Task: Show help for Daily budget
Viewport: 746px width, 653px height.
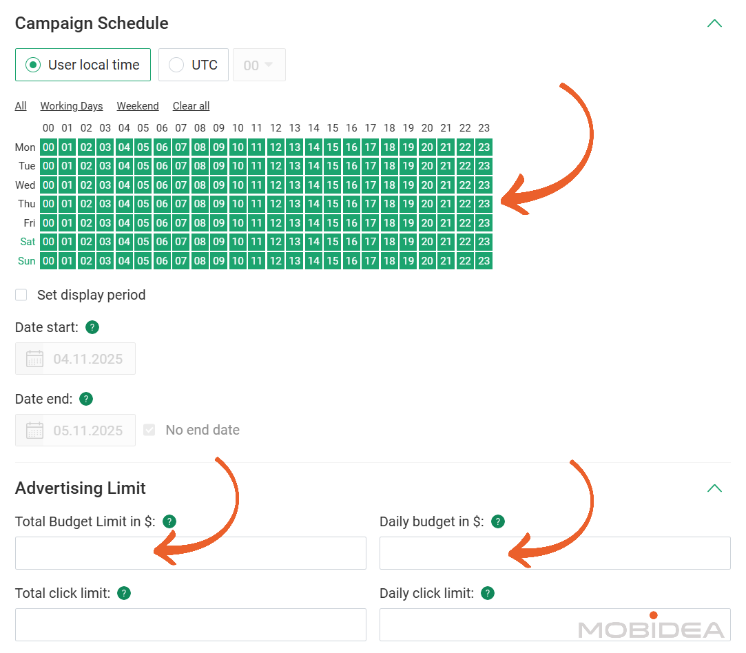Action: (497, 521)
